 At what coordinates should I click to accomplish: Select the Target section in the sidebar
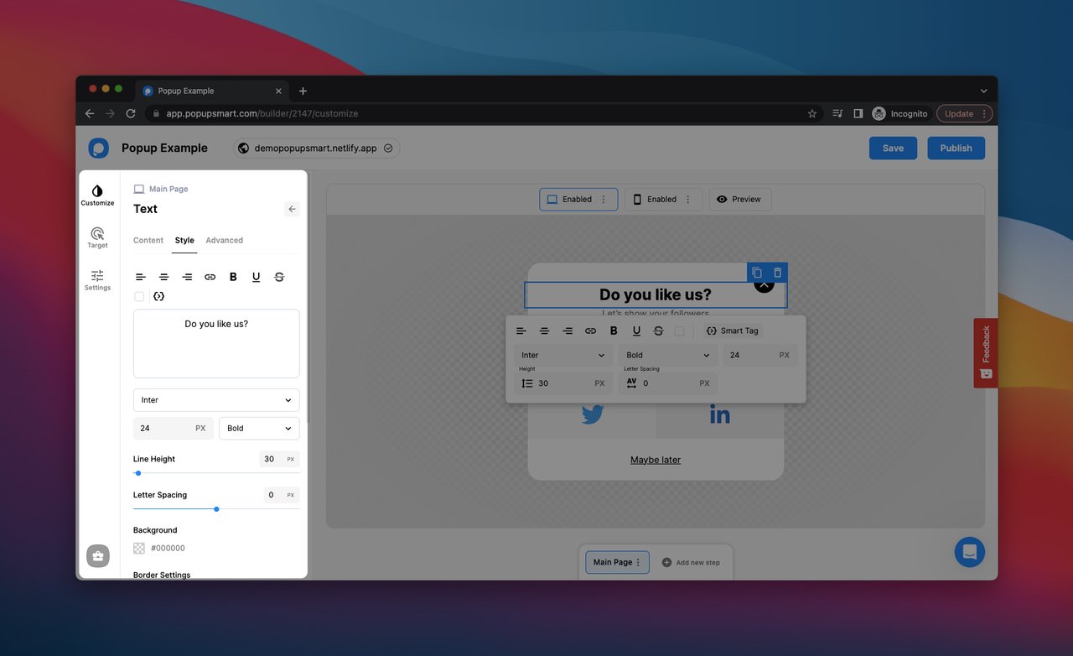tap(97, 237)
